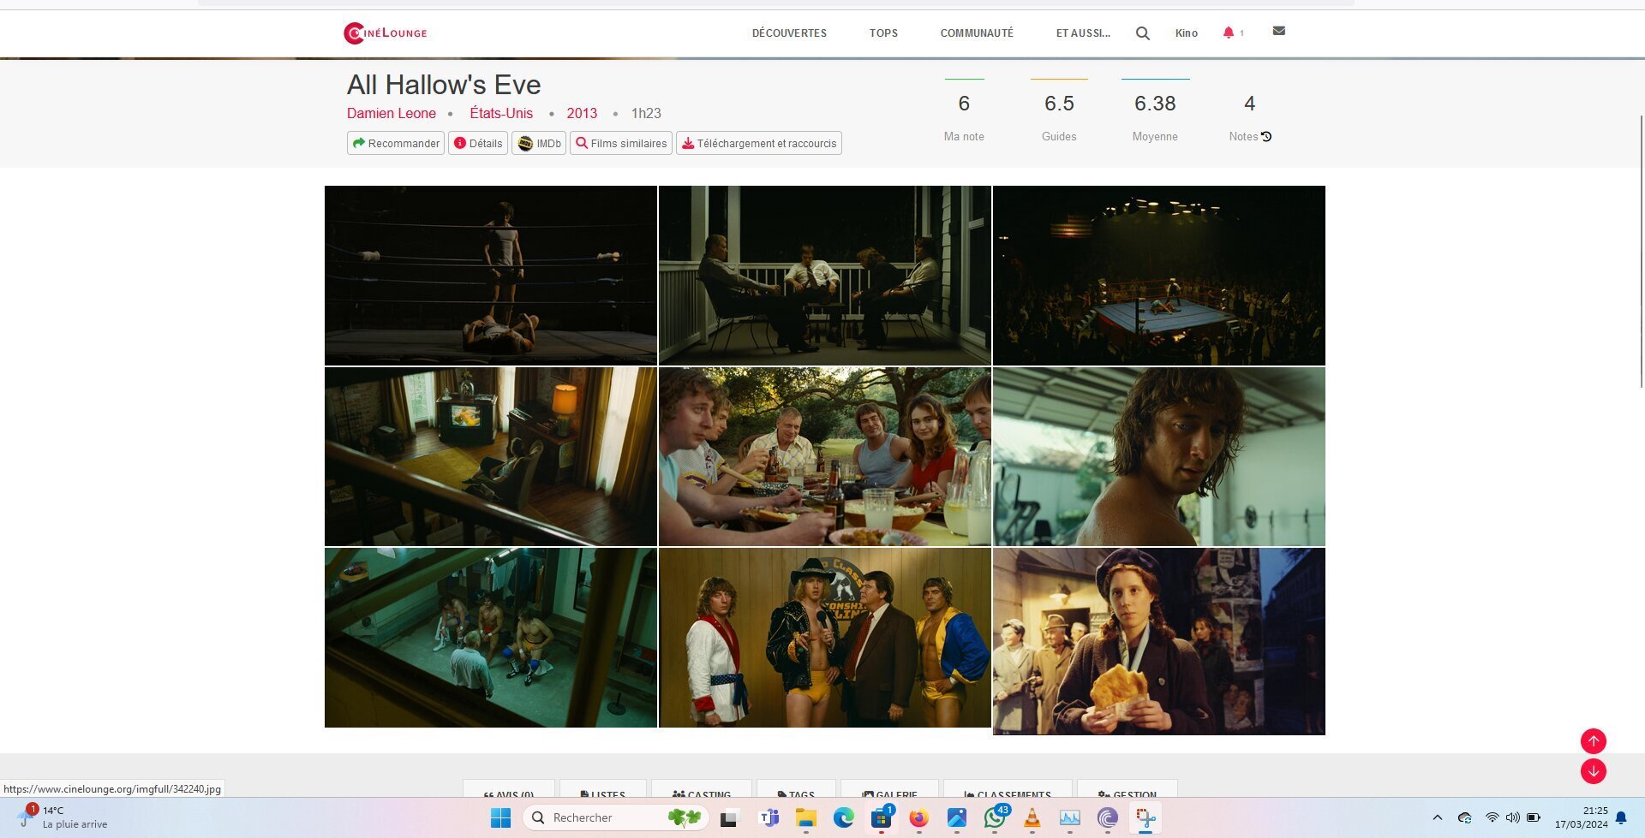
Task: Expand the Tops menu
Action: tap(883, 33)
